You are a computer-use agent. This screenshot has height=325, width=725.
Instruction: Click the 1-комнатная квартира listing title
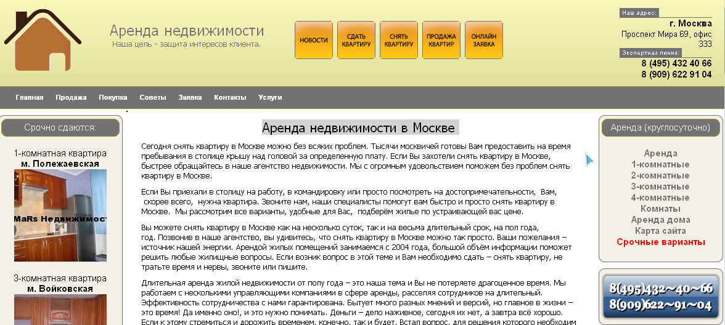[x=60, y=153]
